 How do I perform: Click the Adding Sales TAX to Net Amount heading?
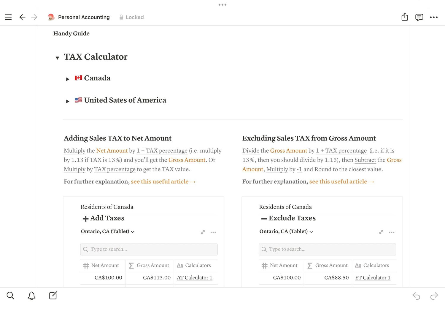click(118, 138)
